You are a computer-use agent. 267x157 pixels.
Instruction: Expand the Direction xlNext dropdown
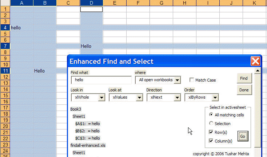(177, 98)
